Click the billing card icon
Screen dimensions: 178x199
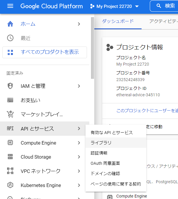tap(10, 100)
